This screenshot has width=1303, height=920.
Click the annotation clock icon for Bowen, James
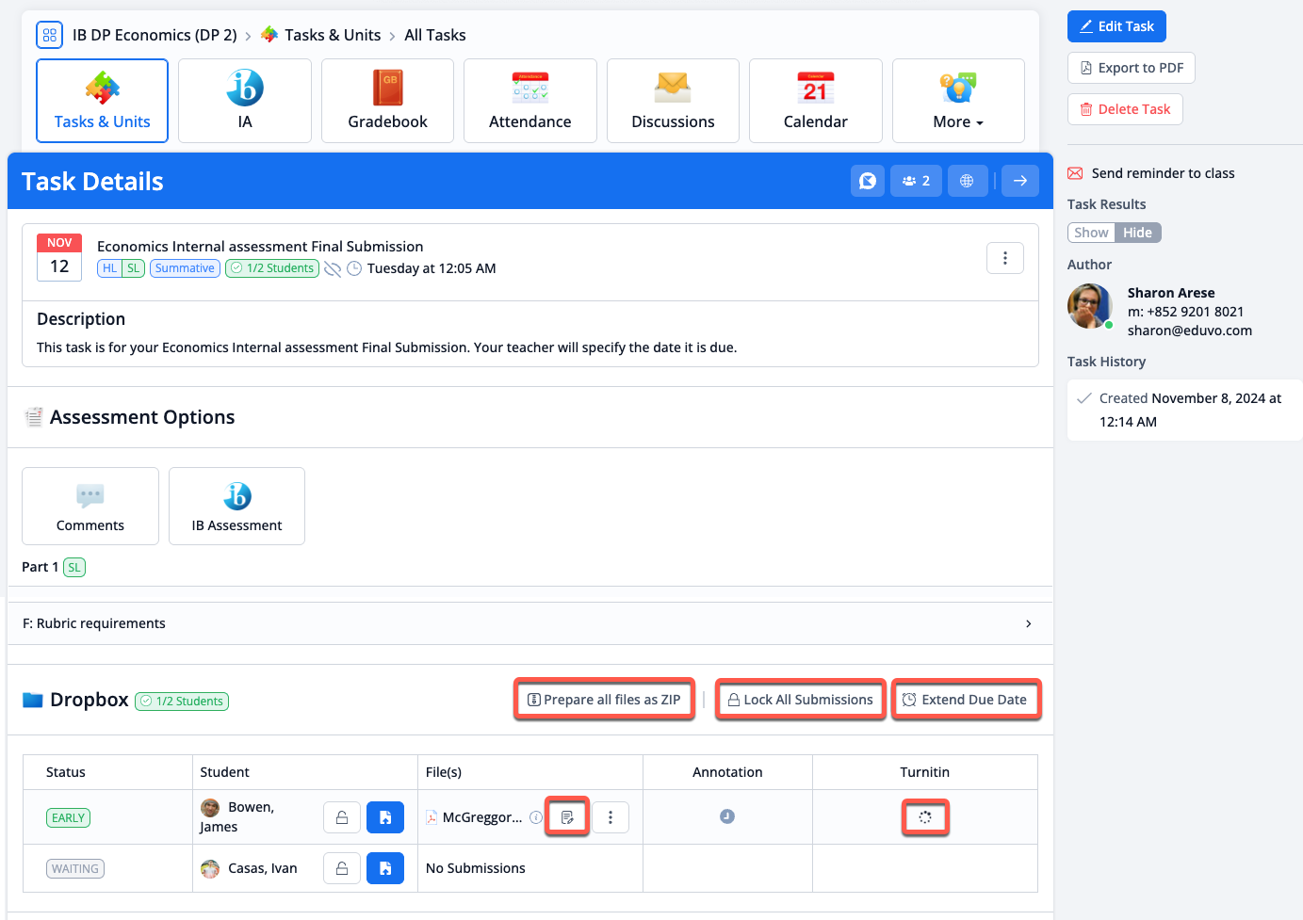click(x=727, y=816)
